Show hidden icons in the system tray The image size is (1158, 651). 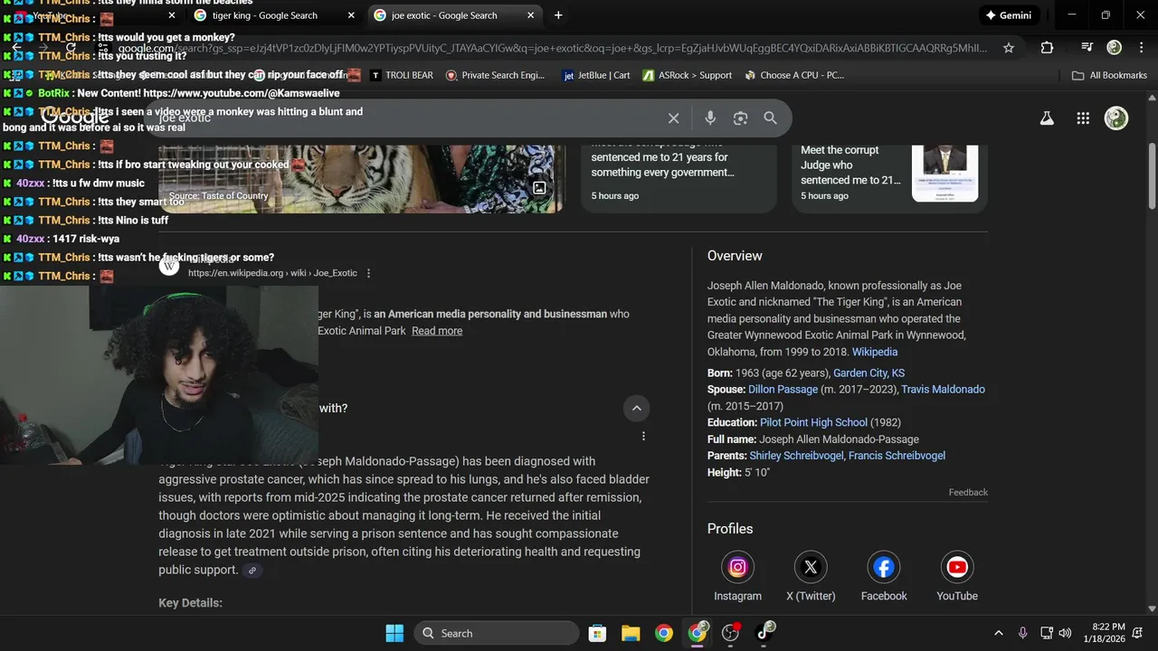pyautogui.click(x=999, y=633)
